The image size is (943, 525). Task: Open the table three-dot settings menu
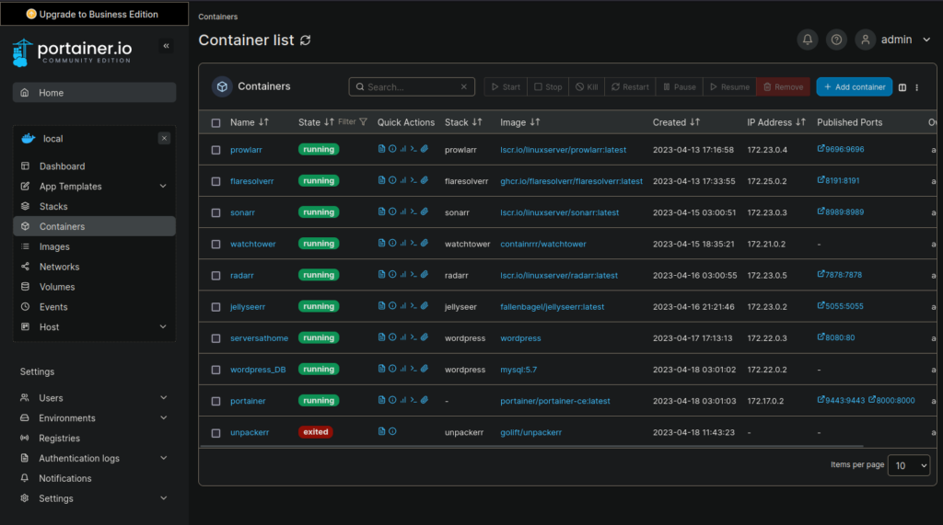pos(916,87)
